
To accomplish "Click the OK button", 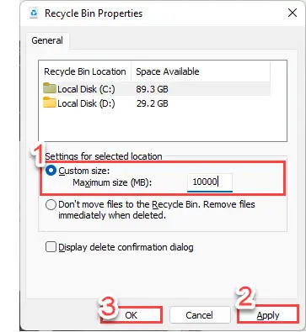I will 132,315.
